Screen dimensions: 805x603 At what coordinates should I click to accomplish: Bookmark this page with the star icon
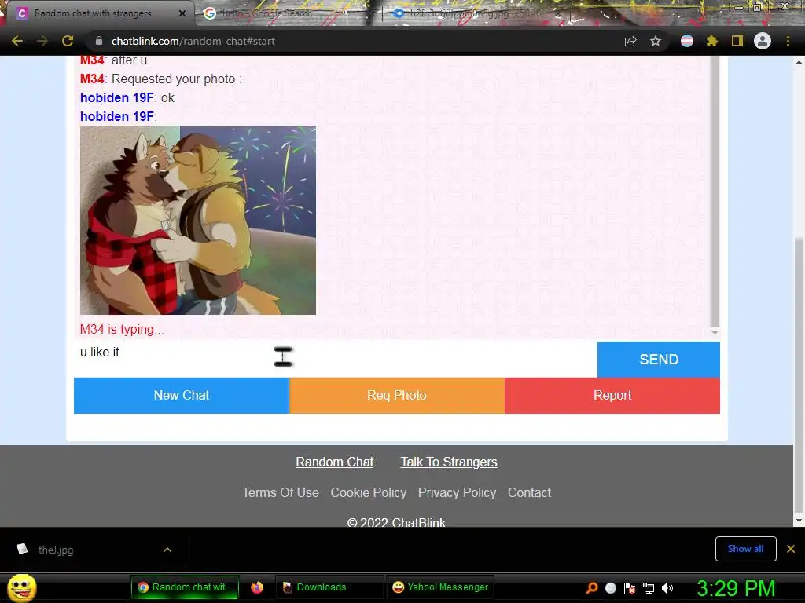(x=656, y=41)
